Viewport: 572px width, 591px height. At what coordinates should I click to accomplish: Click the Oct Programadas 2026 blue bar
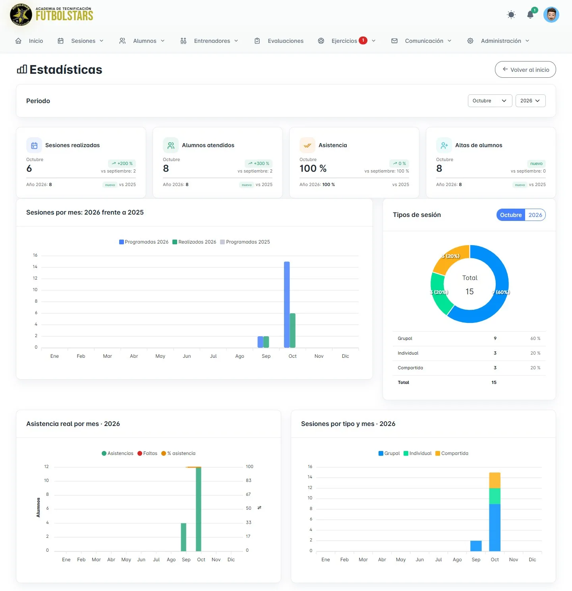(287, 305)
